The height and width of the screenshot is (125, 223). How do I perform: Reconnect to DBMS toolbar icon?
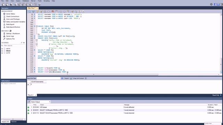coord(39,5)
